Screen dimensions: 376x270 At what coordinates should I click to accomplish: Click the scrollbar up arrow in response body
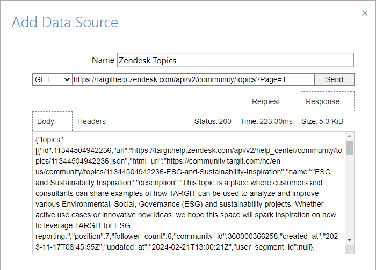pos(349,136)
